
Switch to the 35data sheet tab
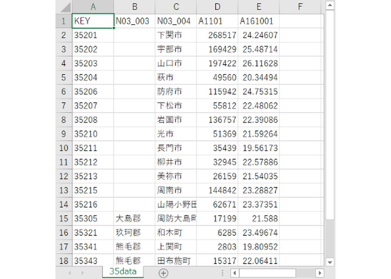click(123, 271)
